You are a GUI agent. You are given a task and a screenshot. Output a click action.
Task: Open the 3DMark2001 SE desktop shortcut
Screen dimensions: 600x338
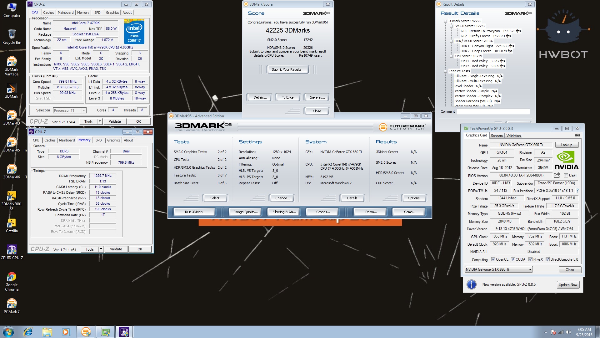12,201
